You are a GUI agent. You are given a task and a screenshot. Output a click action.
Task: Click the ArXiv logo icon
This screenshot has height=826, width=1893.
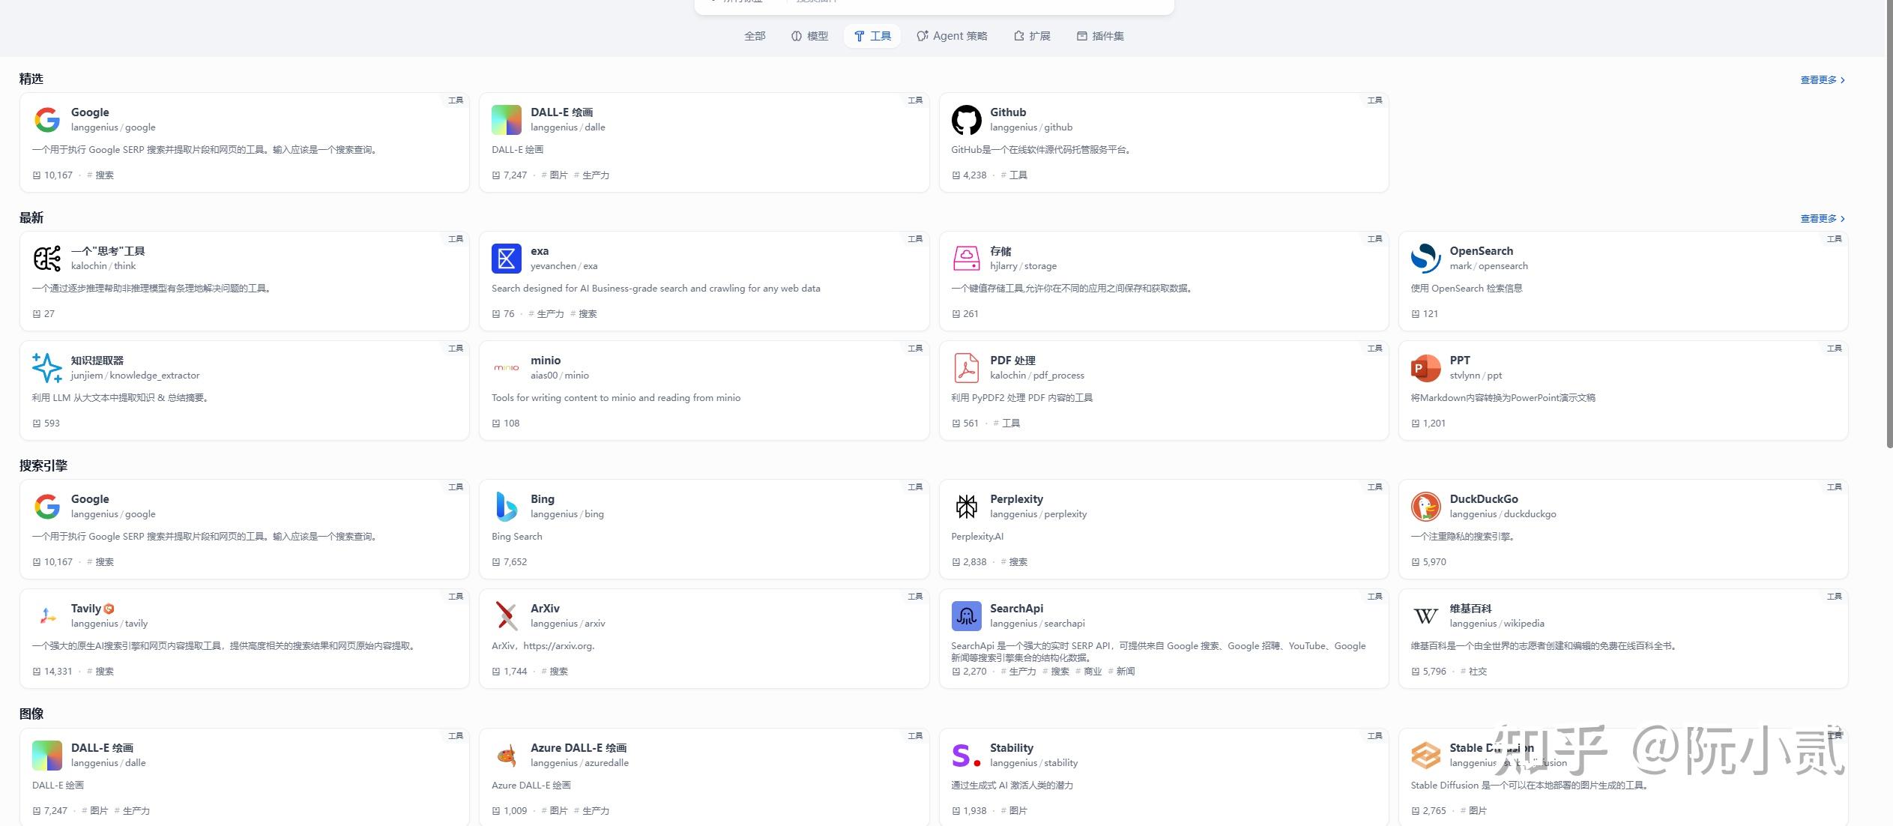coord(507,616)
